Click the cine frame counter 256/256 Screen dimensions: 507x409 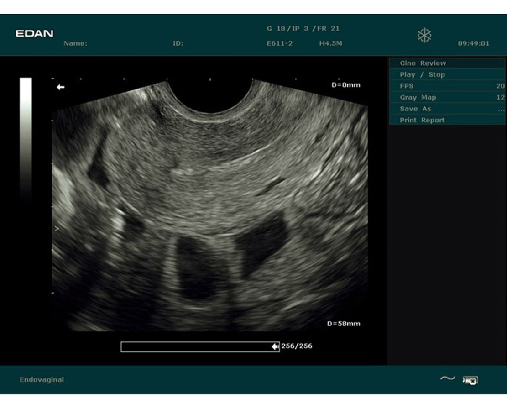pos(296,346)
